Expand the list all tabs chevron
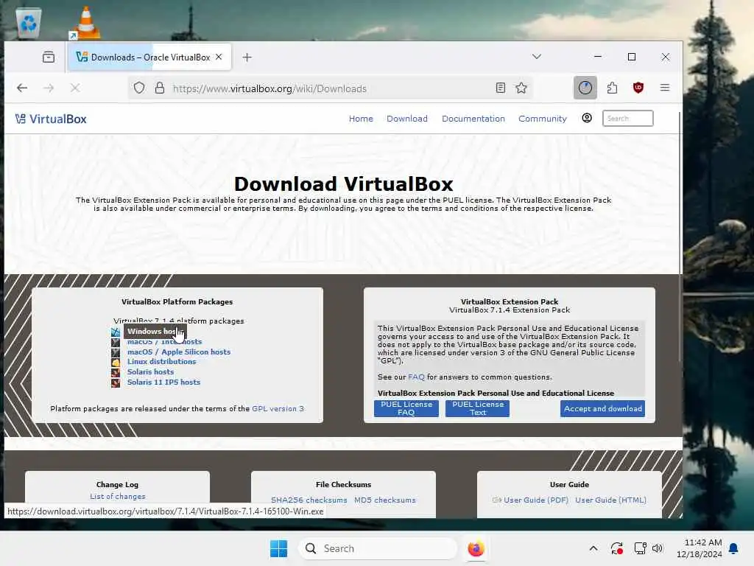 click(537, 57)
